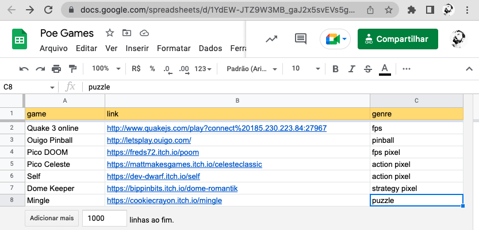Toggle strikethrough formatting
This screenshot has height=230, width=479.
(x=368, y=69)
